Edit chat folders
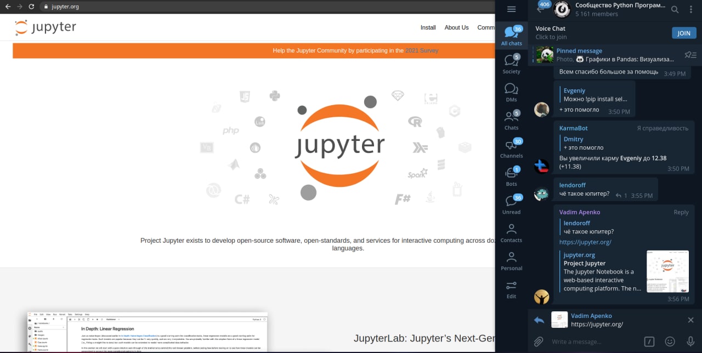 point(511,289)
